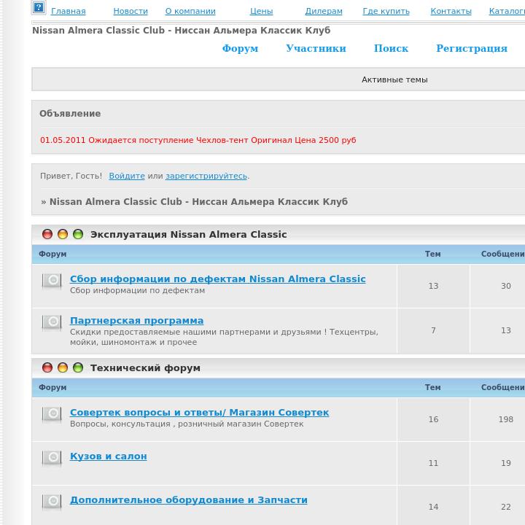Open the Партнерская программа forum

click(136, 320)
